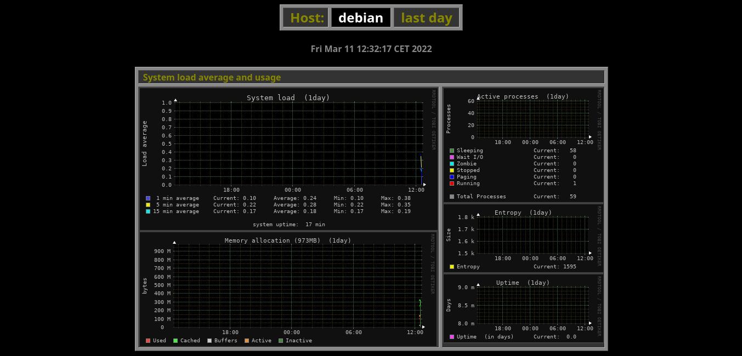Click the 'last day' period cell
Viewport: 742px width, 356px height.
pyautogui.click(x=427, y=18)
